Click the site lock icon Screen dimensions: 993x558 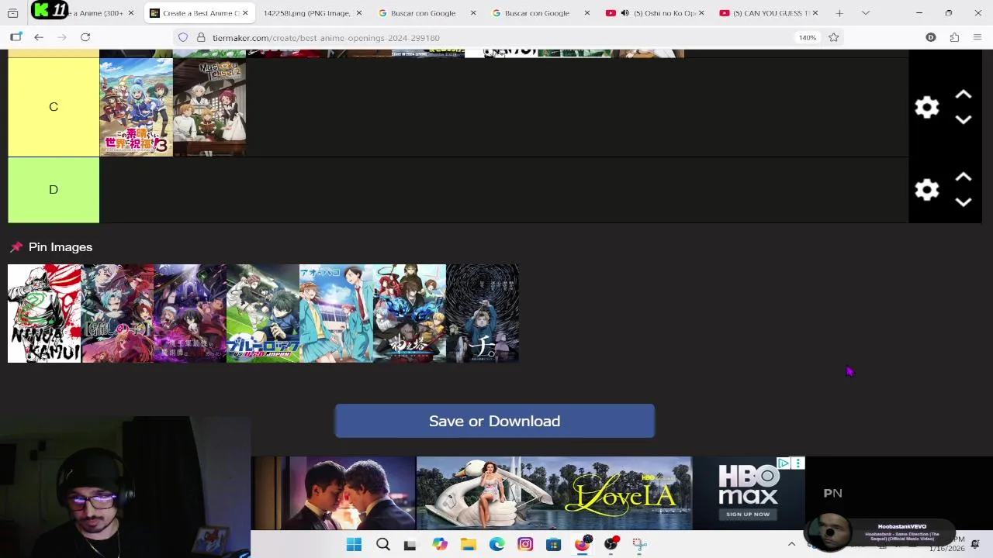tap(201, 37)
